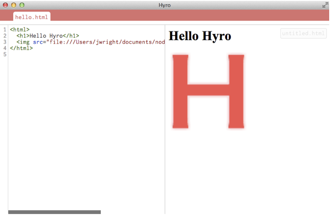This screenshot has width=331, height=218.
Task: Zoom window using green button
Action: [22, 5]
